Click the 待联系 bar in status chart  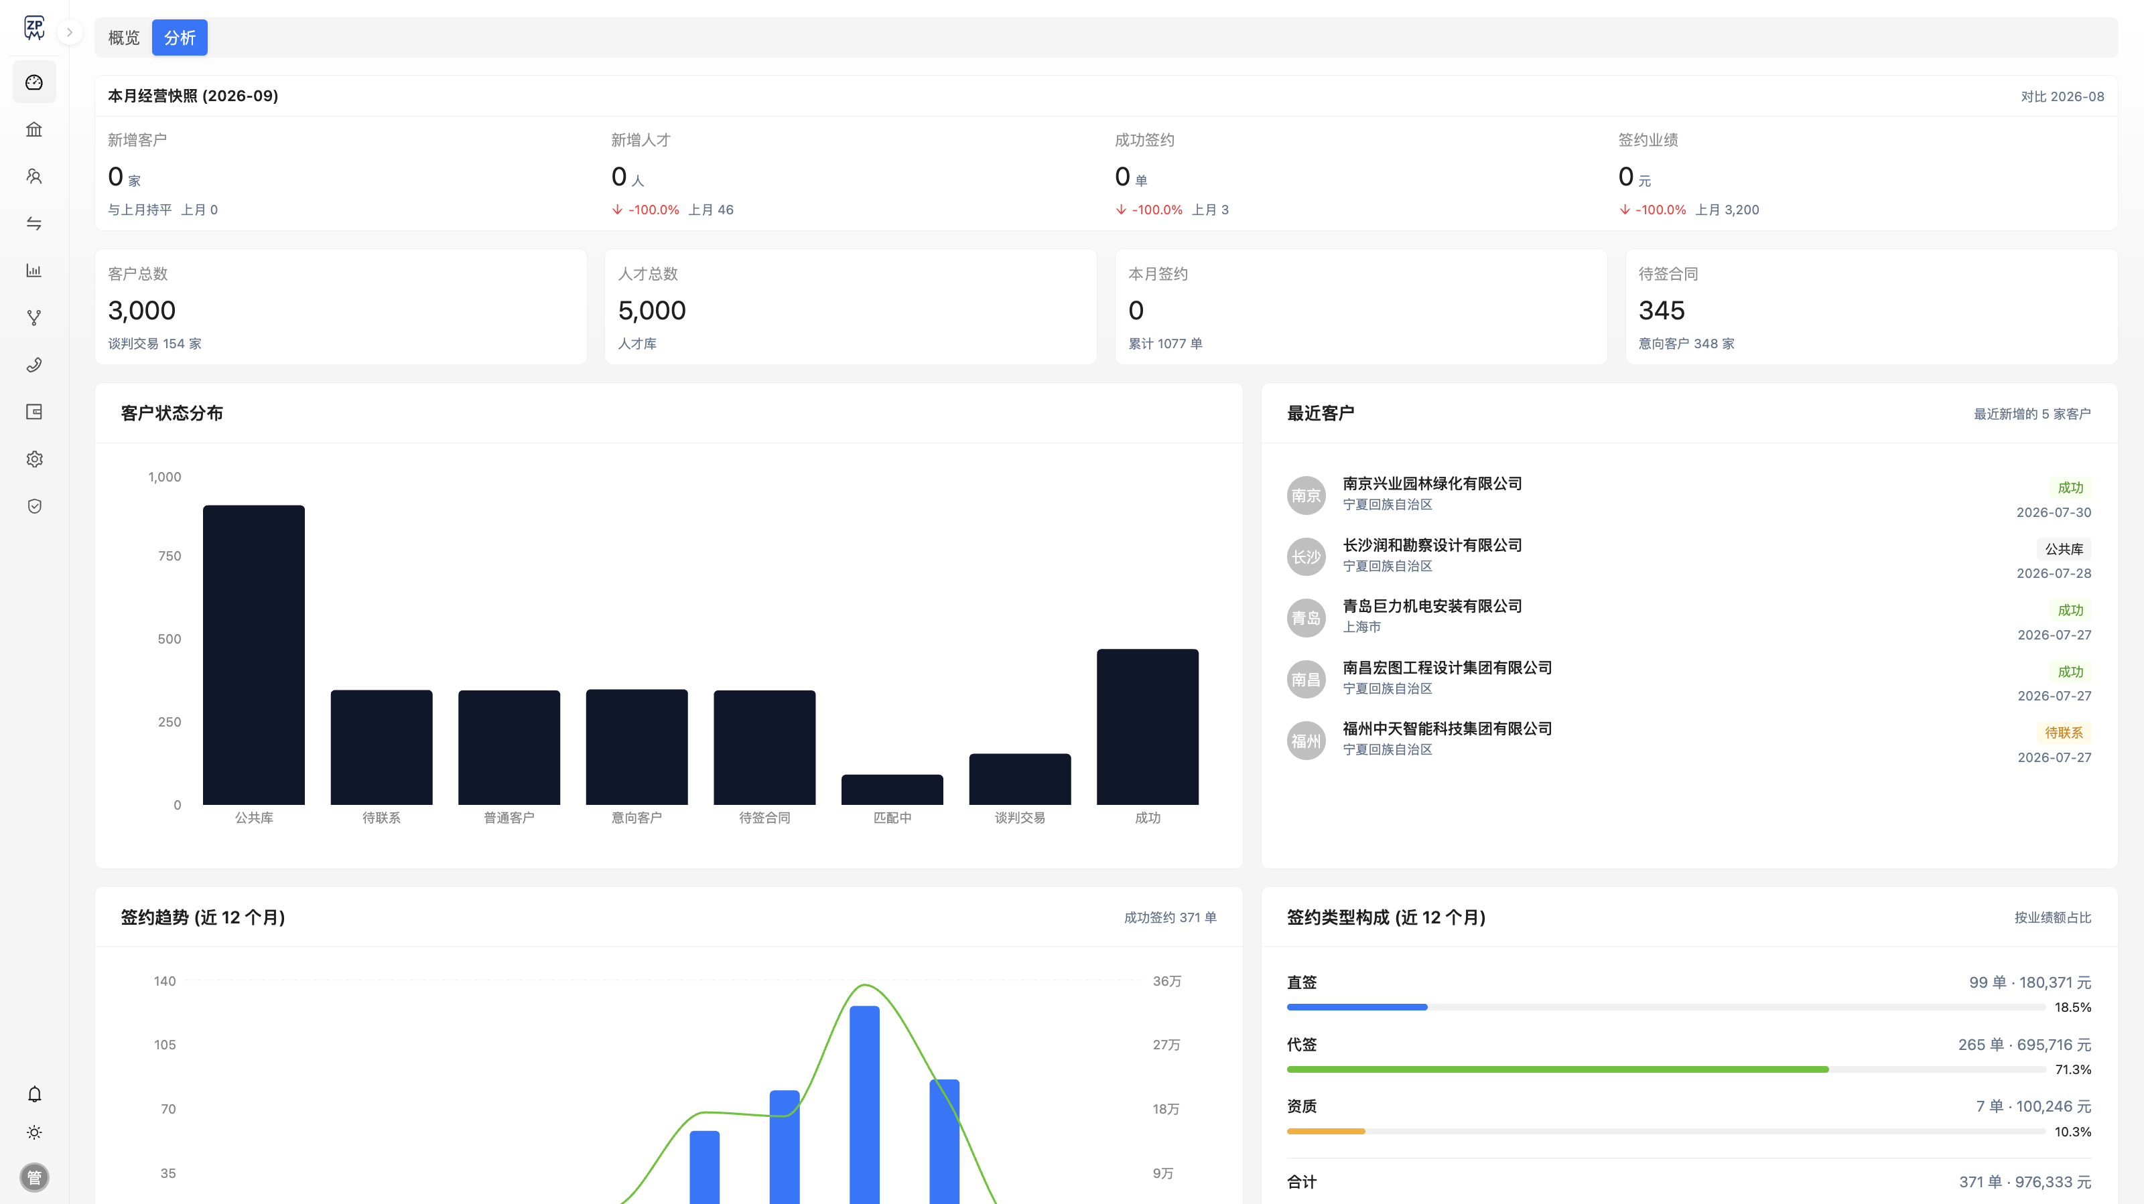(x=381, y=747)
